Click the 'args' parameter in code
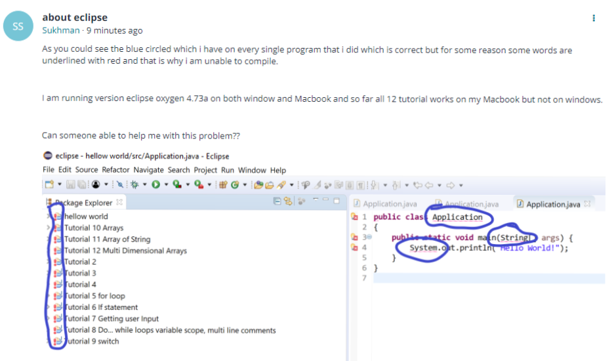 click(550, 238)
